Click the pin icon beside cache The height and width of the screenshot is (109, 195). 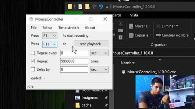click(x=106, y=105)
